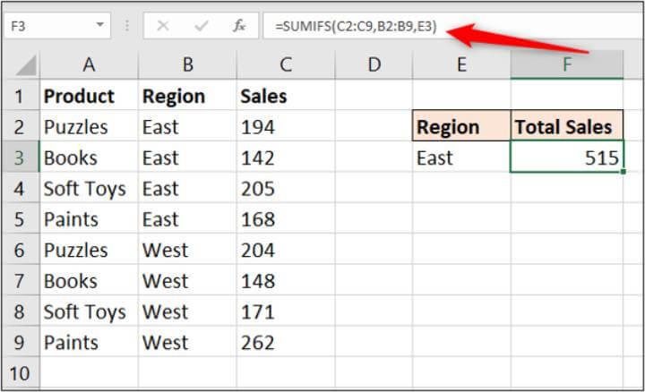Click the Cancel X formula icon
Screen dimensions: 645x392
[x=164, y=26]
